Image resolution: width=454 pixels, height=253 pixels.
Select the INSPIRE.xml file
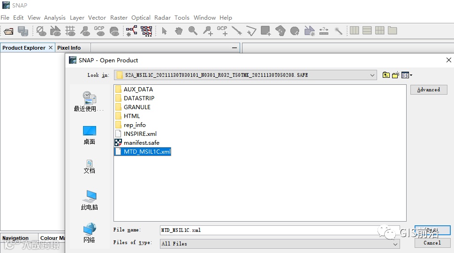tap(136, 134)
